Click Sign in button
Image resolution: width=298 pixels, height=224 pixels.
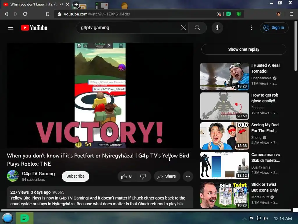coord(274,28)
